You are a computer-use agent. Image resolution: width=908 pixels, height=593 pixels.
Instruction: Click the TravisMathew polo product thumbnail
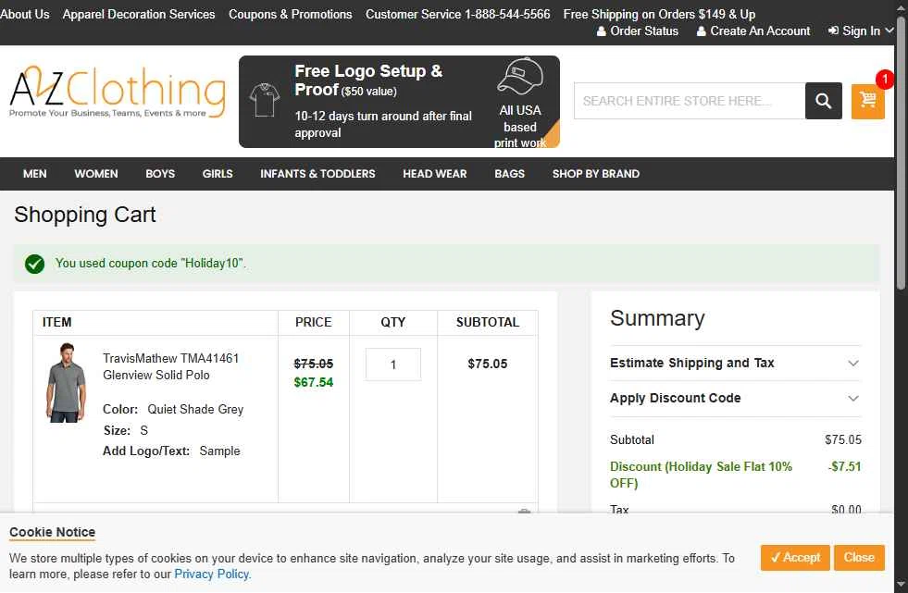tap(66, 383)
